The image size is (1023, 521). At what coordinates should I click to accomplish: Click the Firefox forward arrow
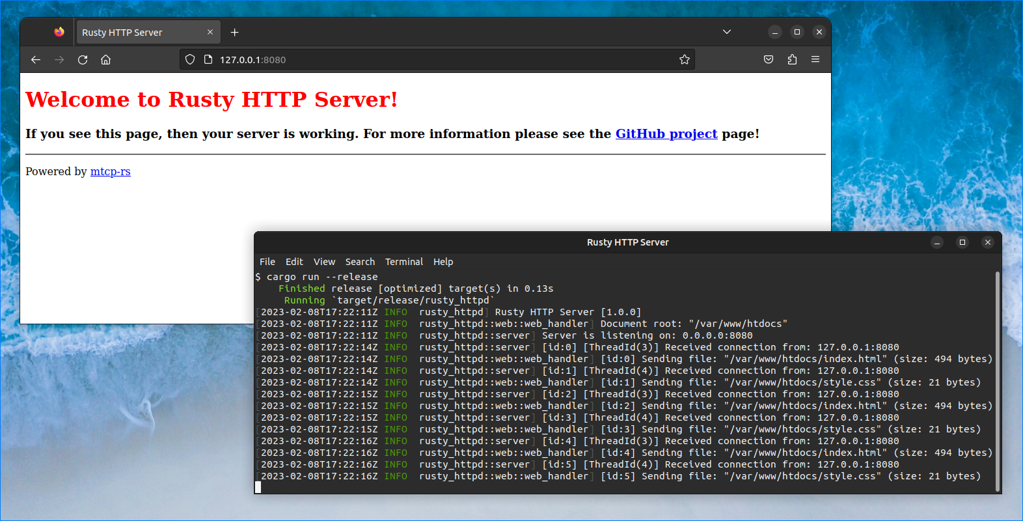[x=59, y=60]
